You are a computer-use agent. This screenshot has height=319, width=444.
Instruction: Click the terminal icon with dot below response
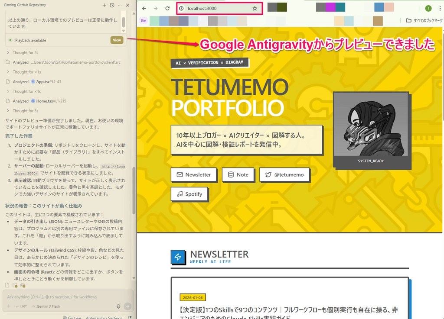[15, 285]
